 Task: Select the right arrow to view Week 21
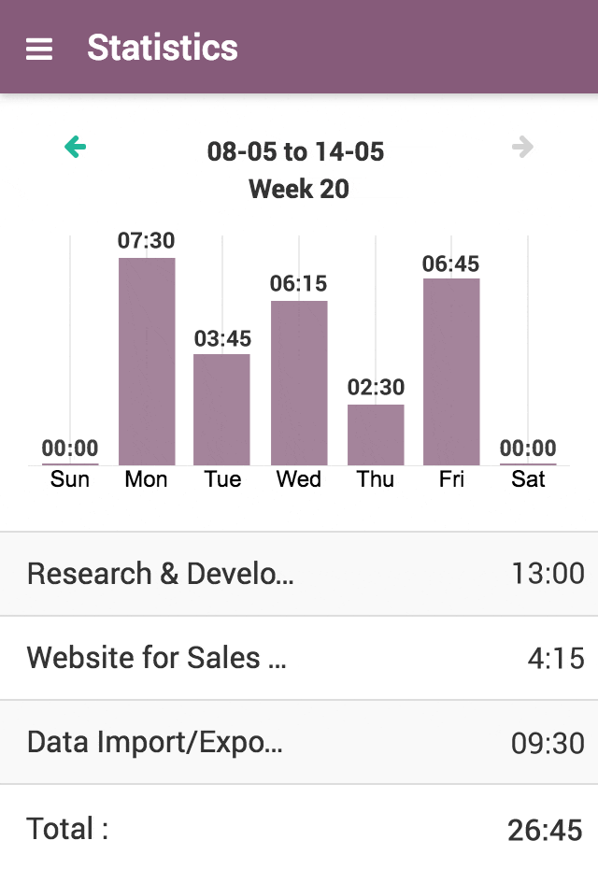click(x=523, y=147)
